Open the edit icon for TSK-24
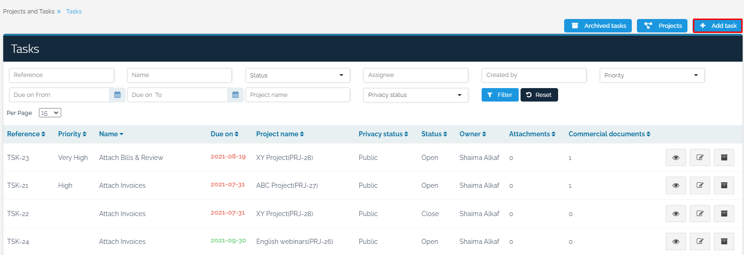The image size is (744, 255). coord(699,242)
